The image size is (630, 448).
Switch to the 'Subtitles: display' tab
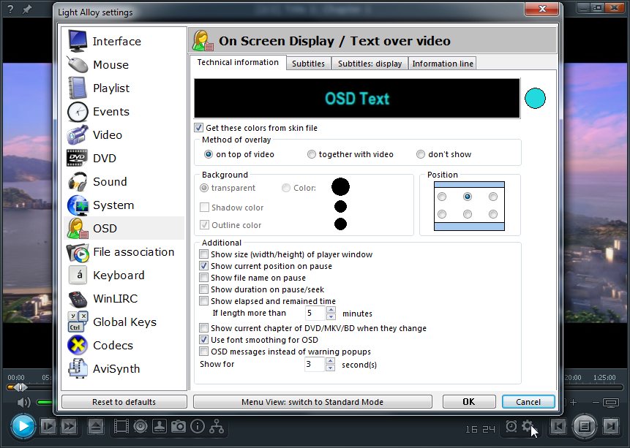click(370, 64)
